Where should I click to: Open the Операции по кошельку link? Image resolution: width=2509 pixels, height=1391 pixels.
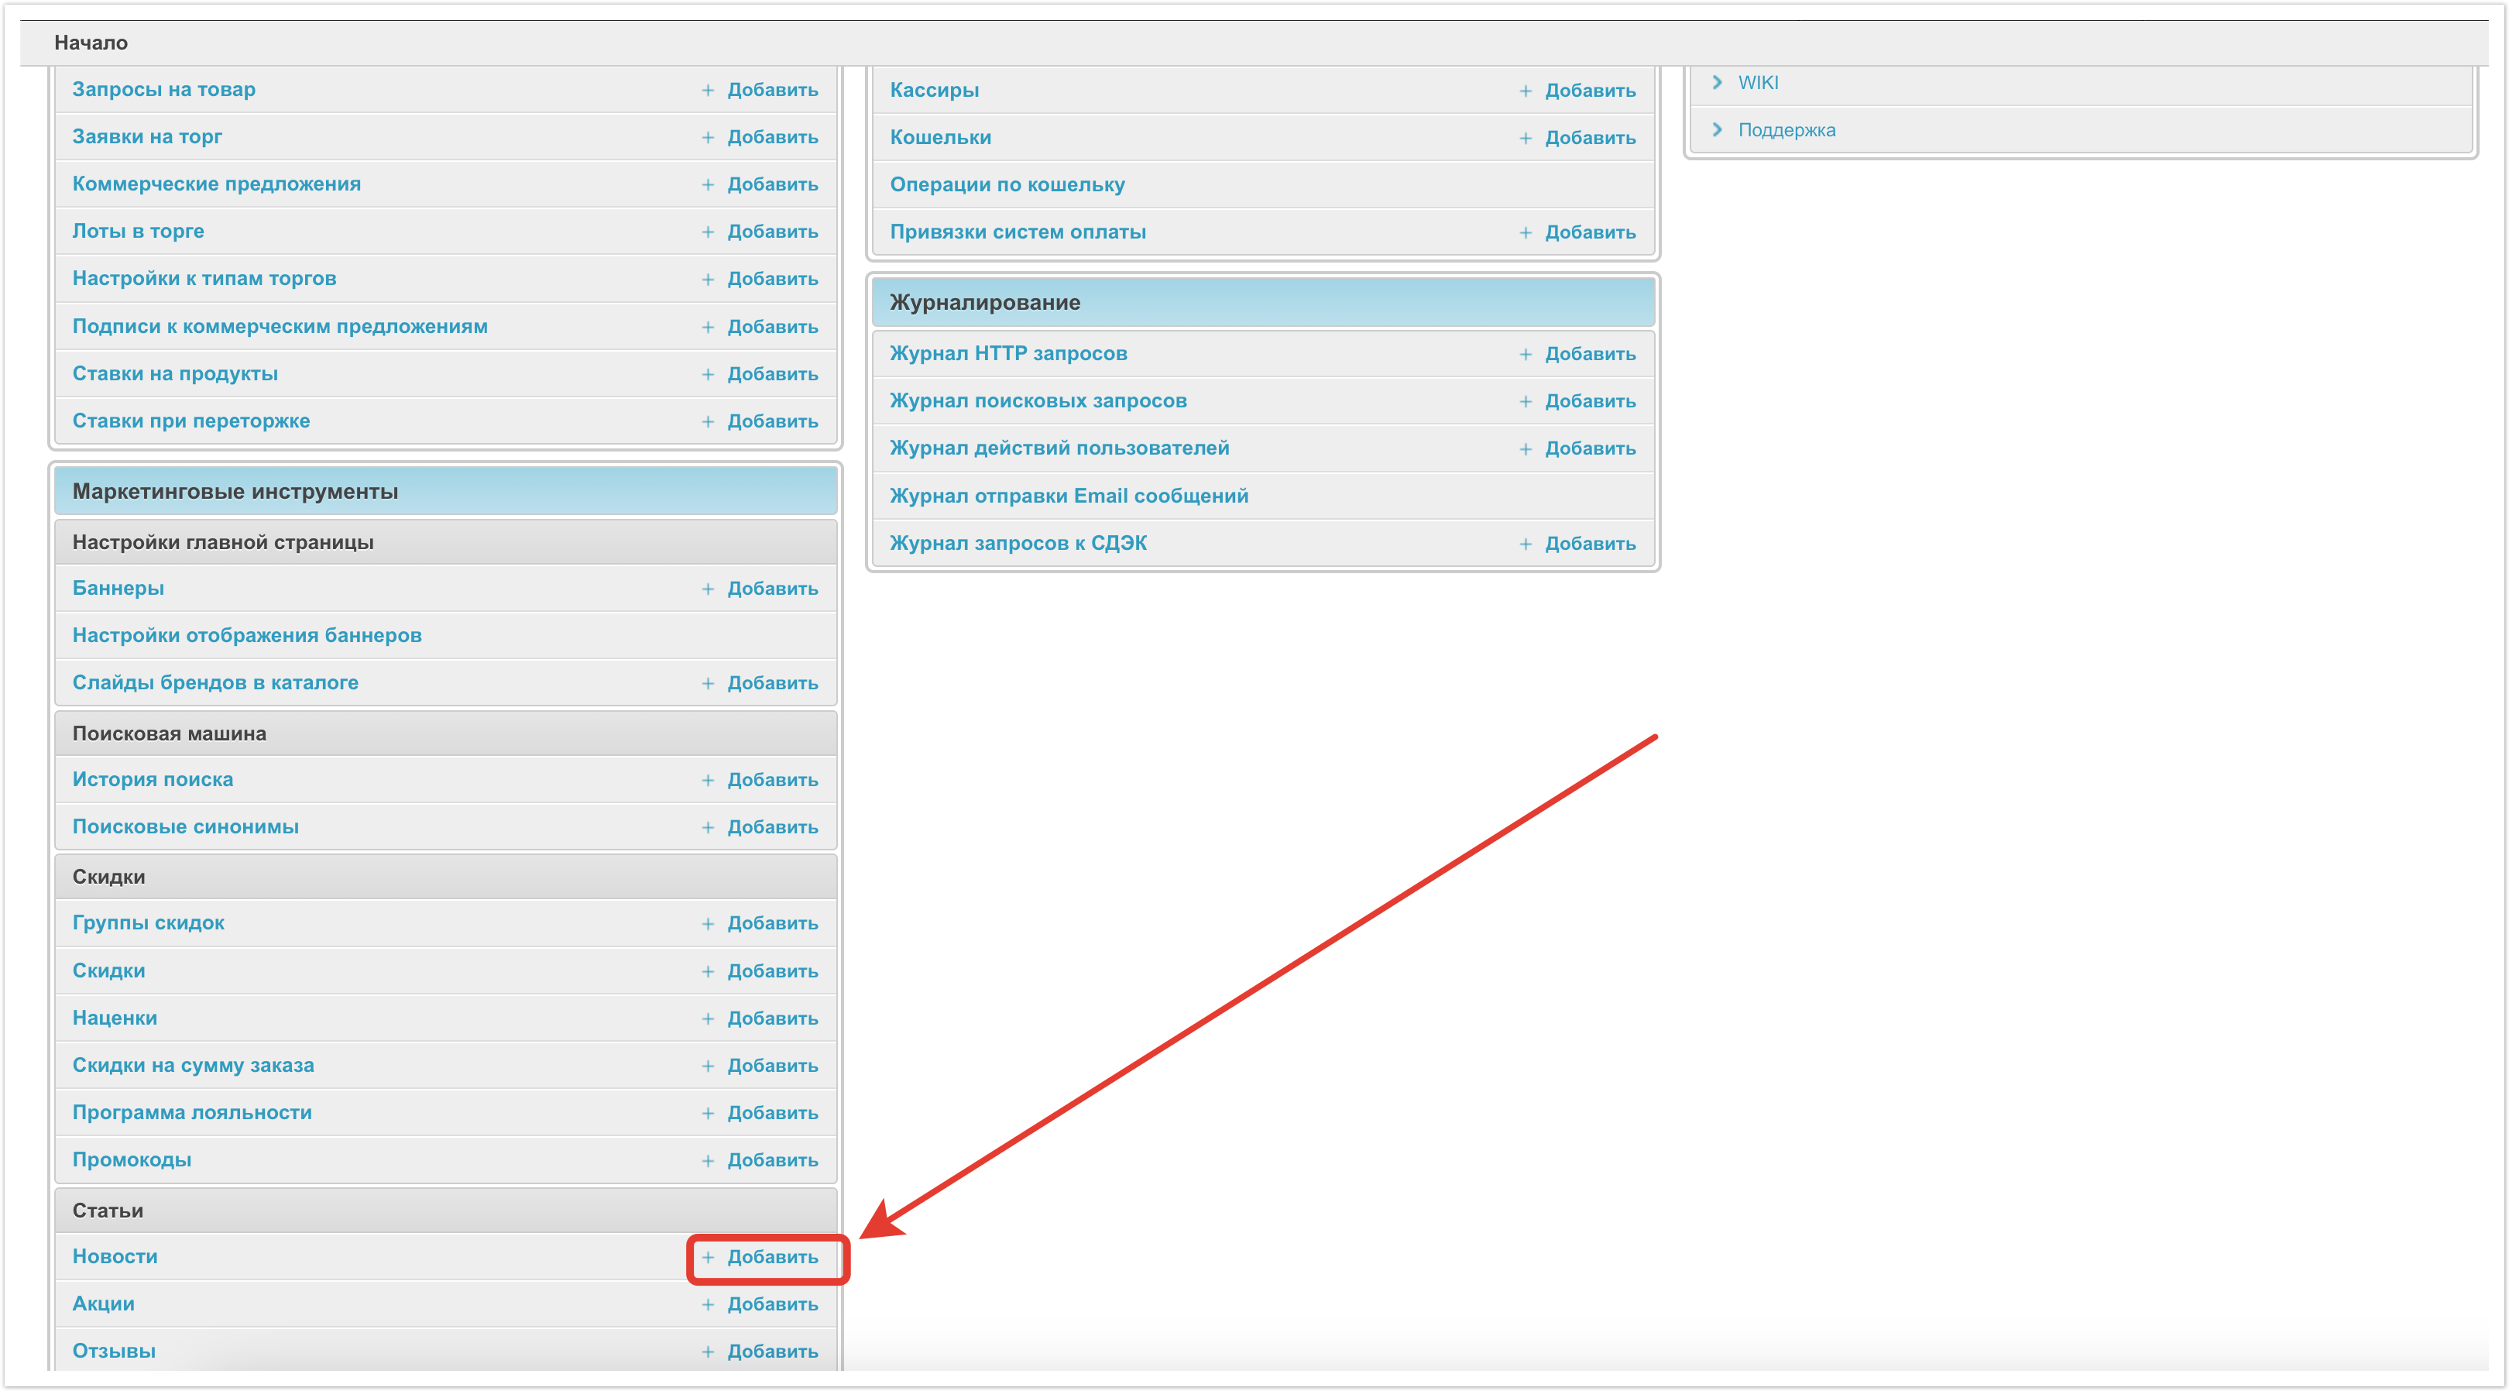point(1006,184)
